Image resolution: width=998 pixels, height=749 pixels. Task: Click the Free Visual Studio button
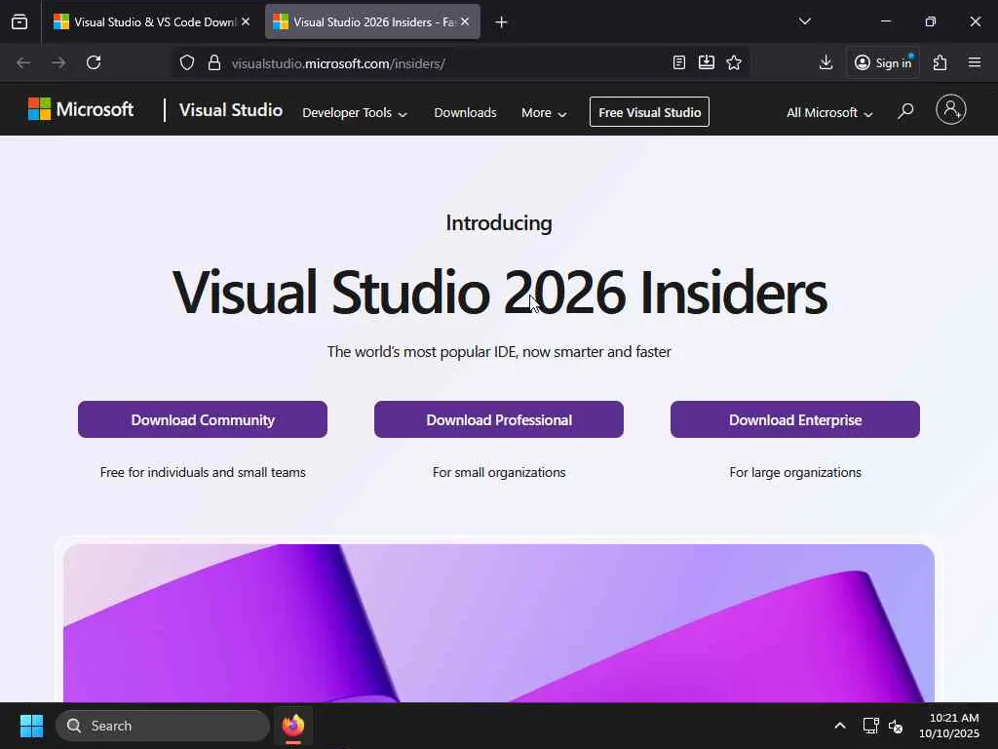coord(649,112)
